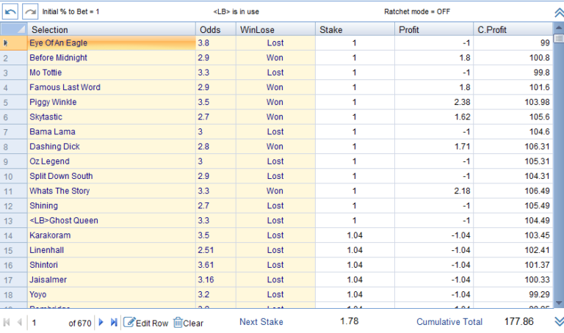Screen dimensions: 564x333
Task: Collapse the top panel with double chevron
Action: (x=558, y=12)
